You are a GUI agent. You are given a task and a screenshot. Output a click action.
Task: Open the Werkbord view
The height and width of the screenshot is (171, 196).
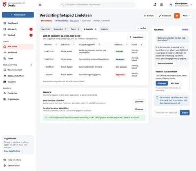click(18, 53)
